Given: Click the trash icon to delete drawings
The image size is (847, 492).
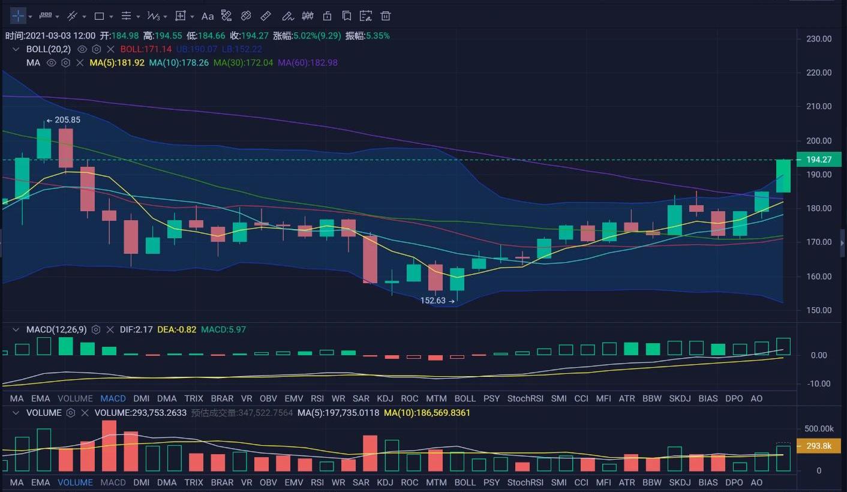Looking at the screenshot, I should (x=386, y=16).
